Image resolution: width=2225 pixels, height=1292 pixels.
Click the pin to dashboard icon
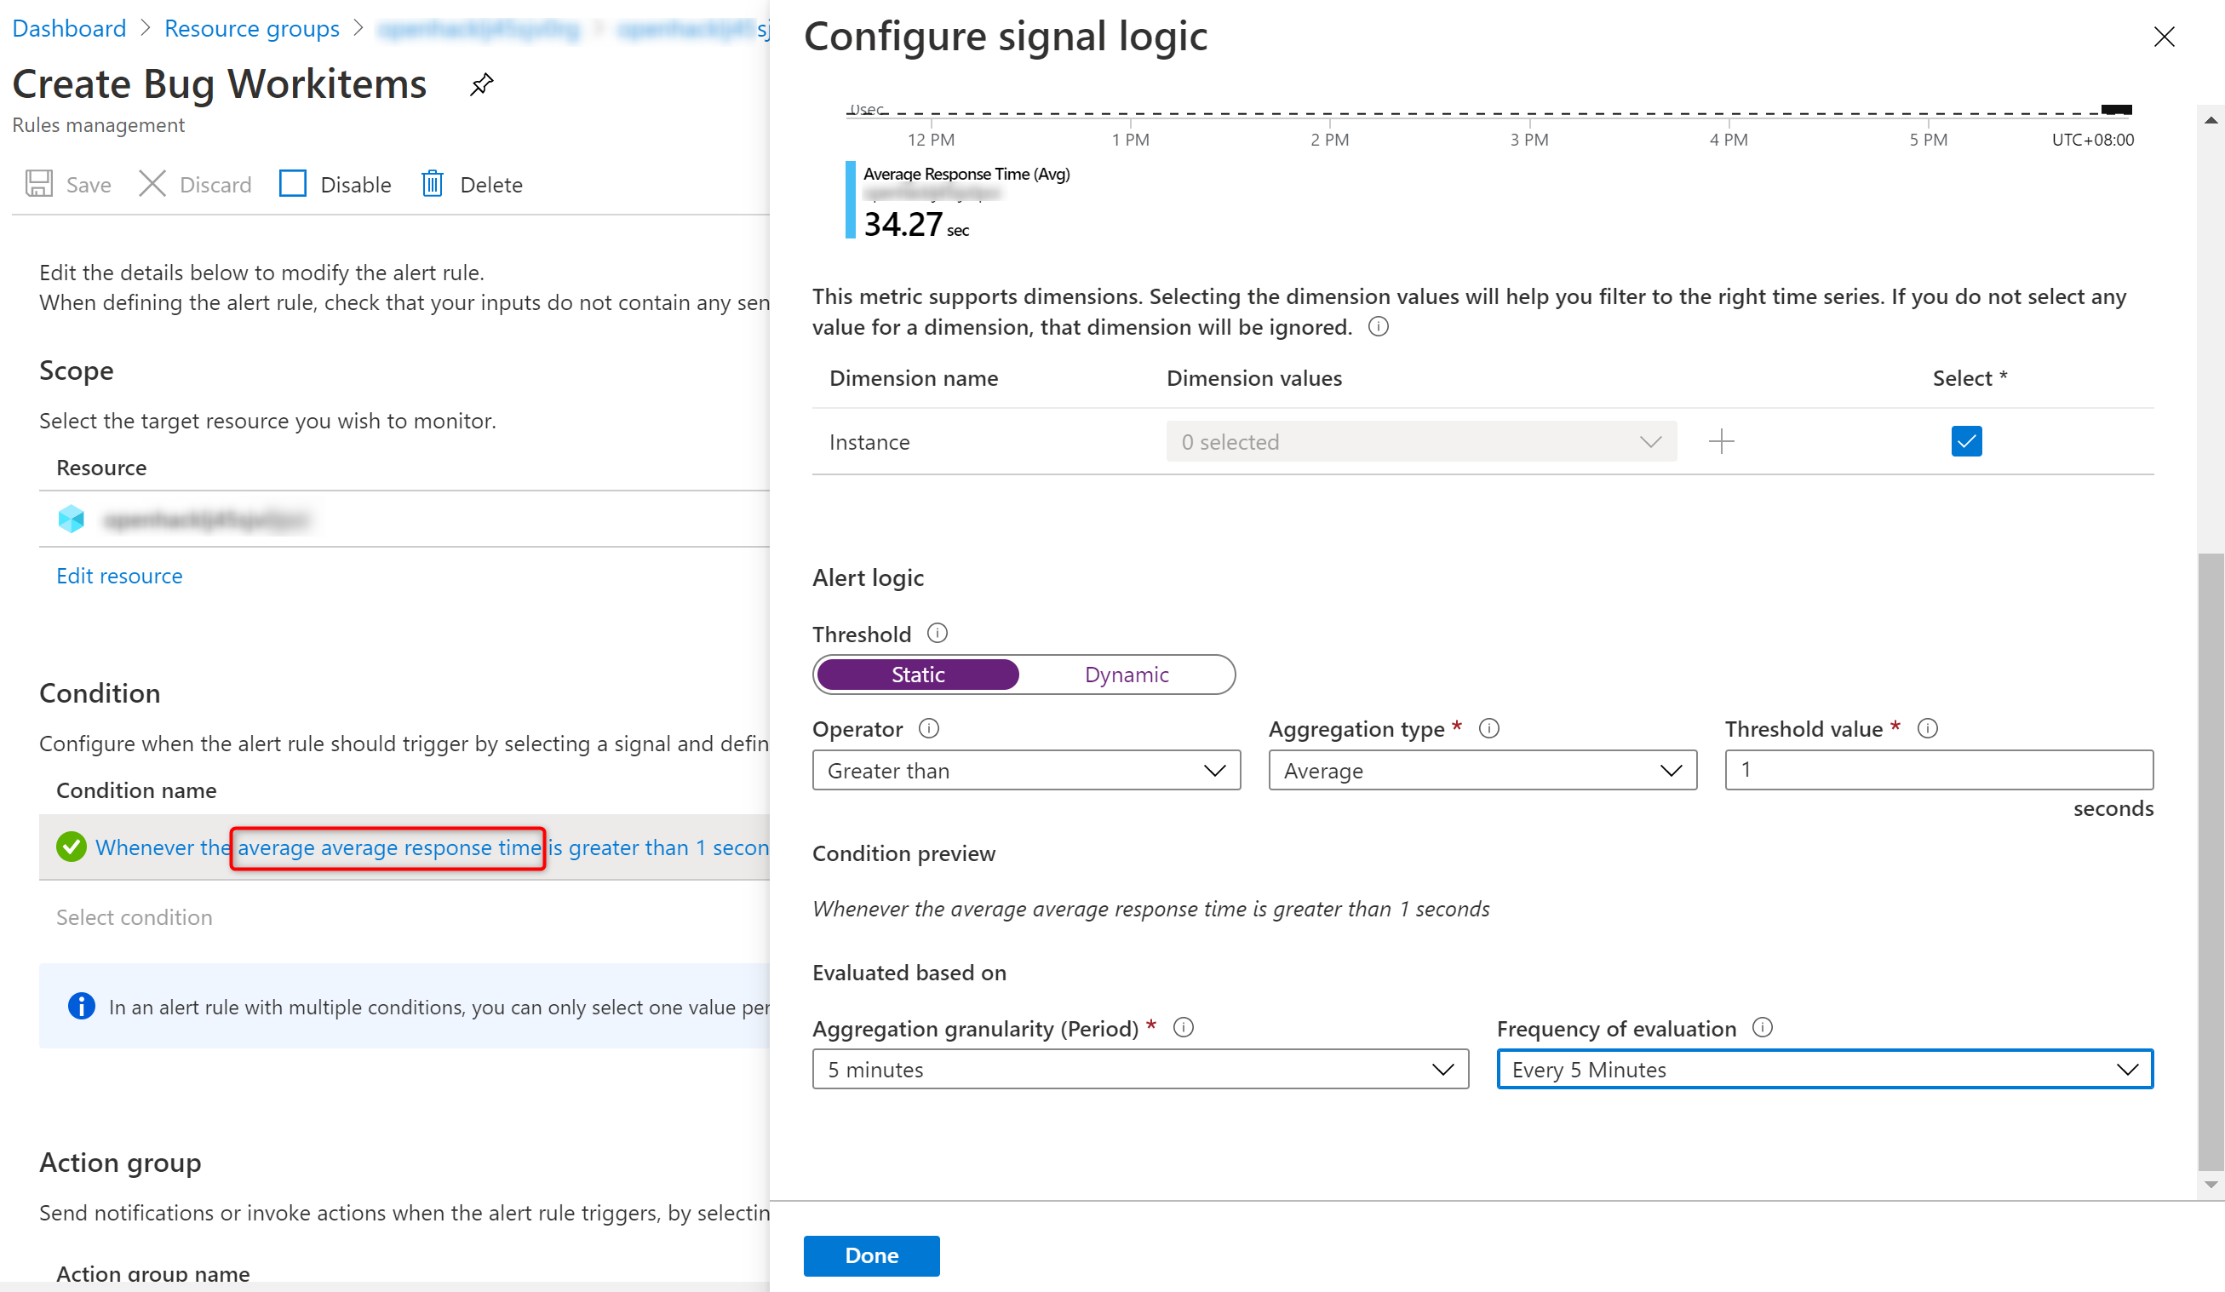[x=481, y=85]
